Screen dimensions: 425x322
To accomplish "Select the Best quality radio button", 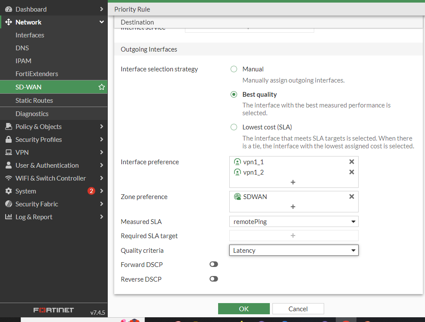I will pyautogui.click(x=234, y=94).
